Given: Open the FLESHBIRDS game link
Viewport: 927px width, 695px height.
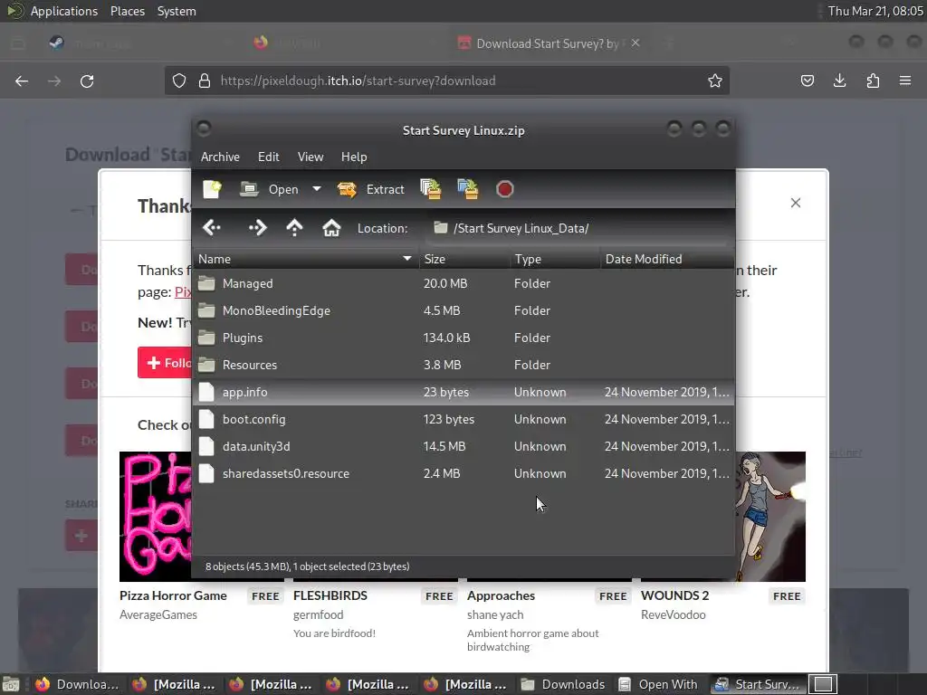Looking at the screenshot, I should (330, 595).
